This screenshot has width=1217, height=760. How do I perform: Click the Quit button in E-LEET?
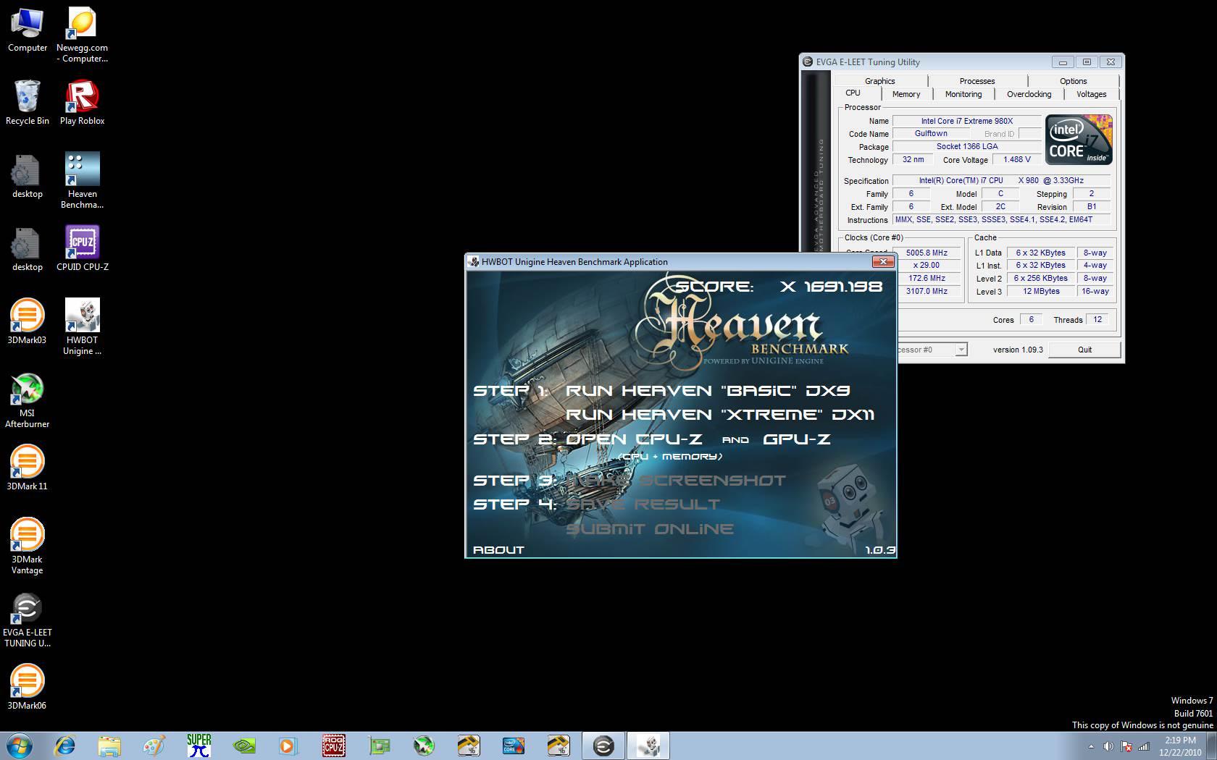tap(1084, 350)
